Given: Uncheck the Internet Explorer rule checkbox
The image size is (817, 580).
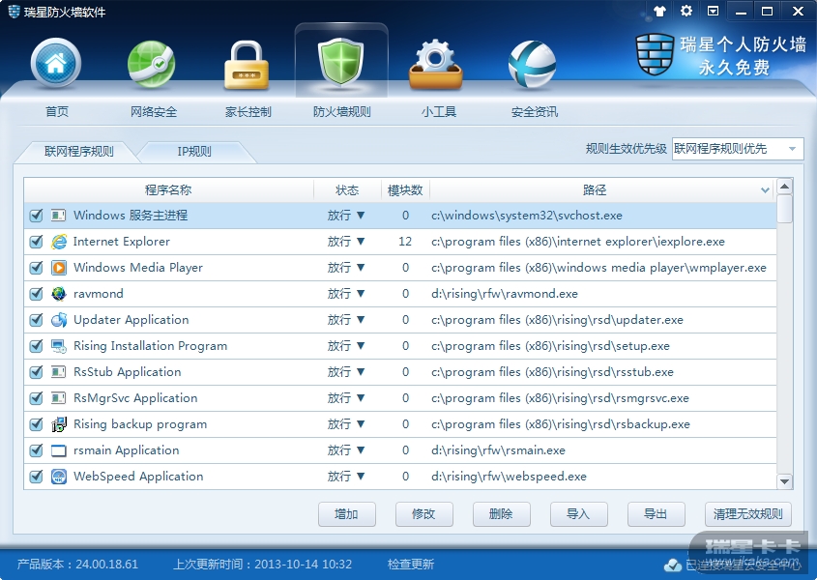Looking at the screenshot, I should pos(36,242).
